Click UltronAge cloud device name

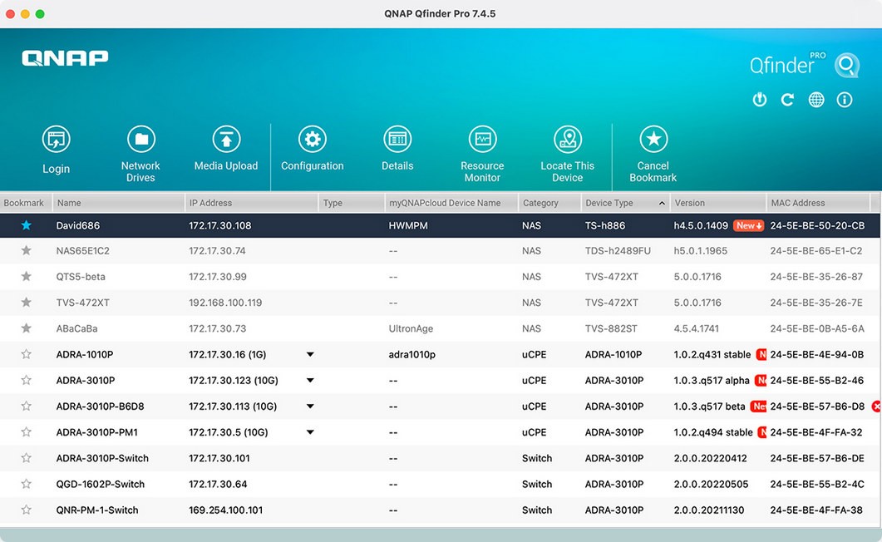(411, 328)
